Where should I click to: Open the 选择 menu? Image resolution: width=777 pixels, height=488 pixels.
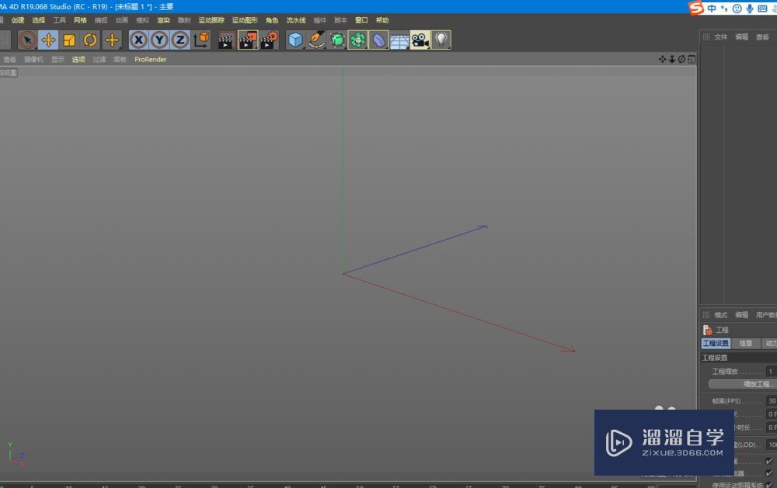pyautogui.click(x=39, y=20)
